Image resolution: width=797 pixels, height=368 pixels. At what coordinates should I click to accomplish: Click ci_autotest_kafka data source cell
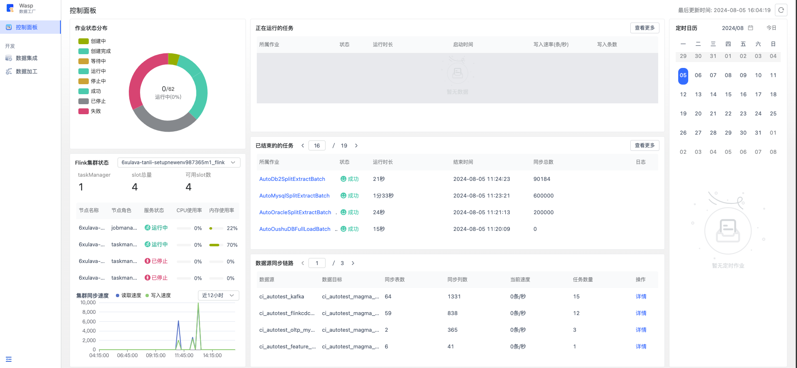282,296
